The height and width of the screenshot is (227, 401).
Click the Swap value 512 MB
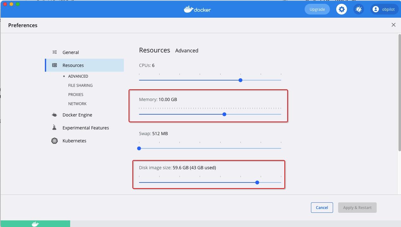pos(160,134)
